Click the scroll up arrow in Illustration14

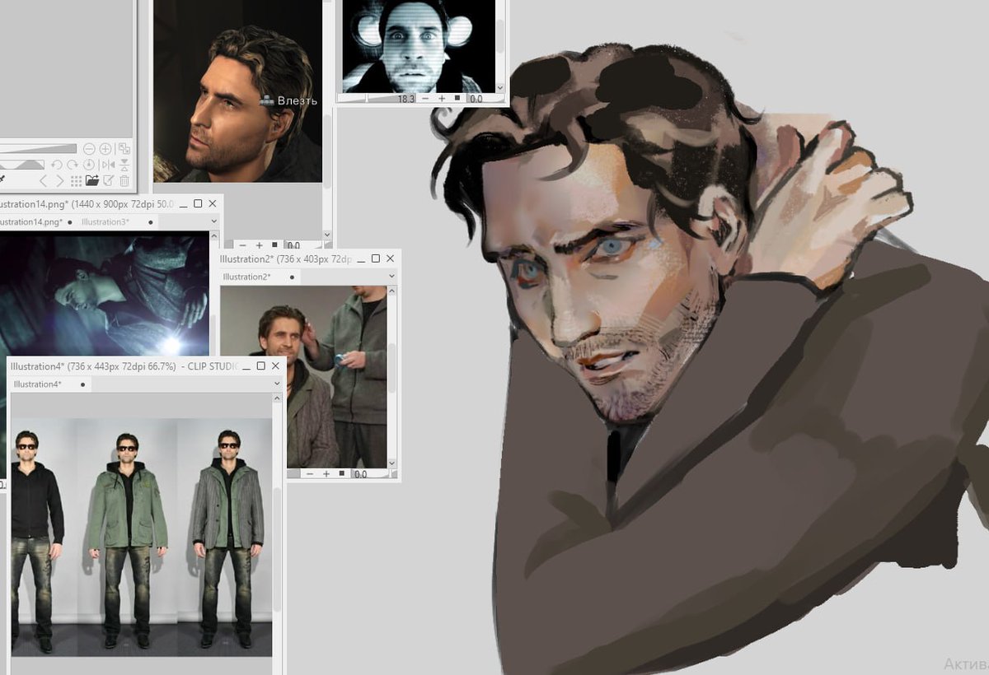tap(215, 234)
